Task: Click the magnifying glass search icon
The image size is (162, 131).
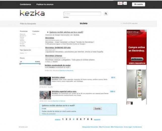Action: [x=106, y=14]
